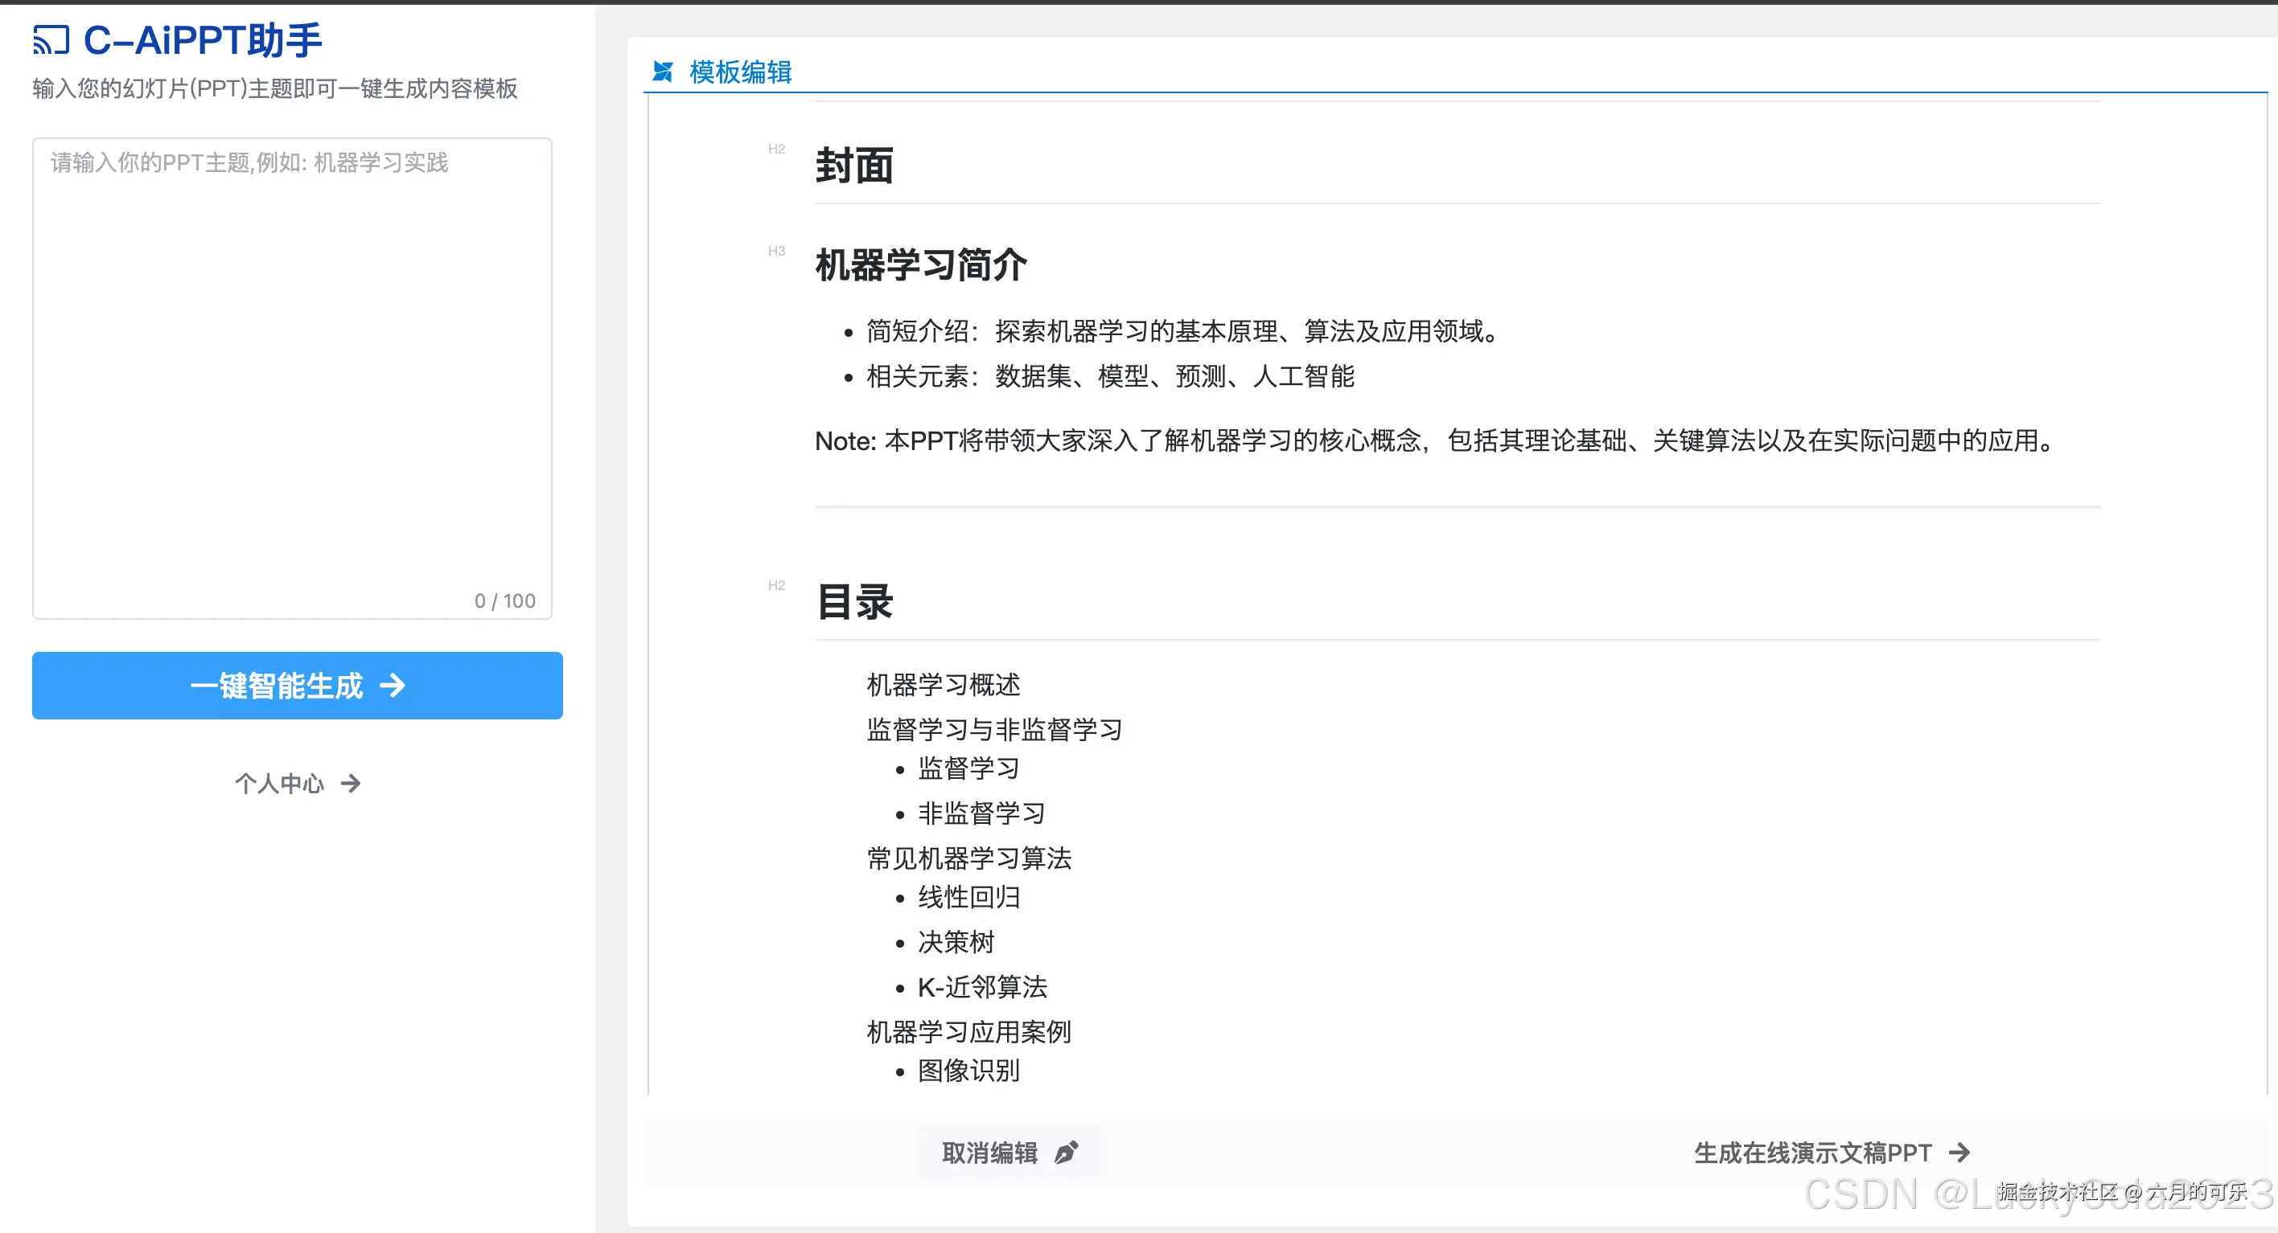Switch to the 模板编辑 tab

[741, 72]
